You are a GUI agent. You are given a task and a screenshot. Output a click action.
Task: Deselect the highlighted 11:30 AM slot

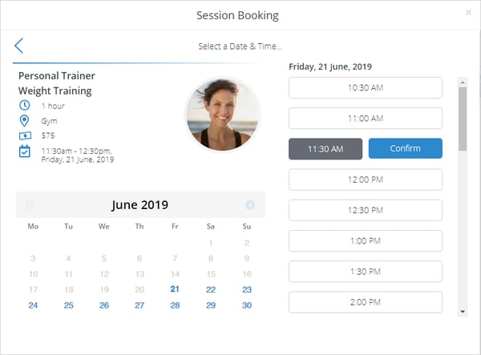(325, 149)
